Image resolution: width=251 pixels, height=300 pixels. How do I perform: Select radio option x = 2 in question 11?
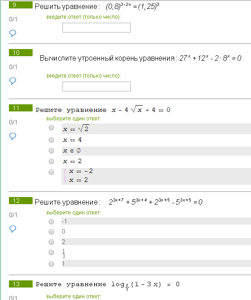pyautogui.click(x=51, y=161)
